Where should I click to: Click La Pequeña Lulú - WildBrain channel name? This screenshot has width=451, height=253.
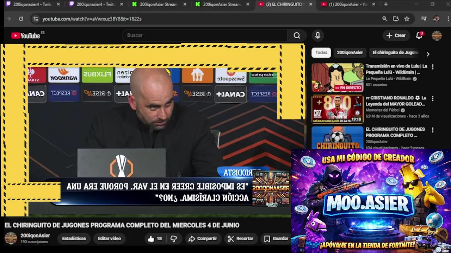click(388, 79)
